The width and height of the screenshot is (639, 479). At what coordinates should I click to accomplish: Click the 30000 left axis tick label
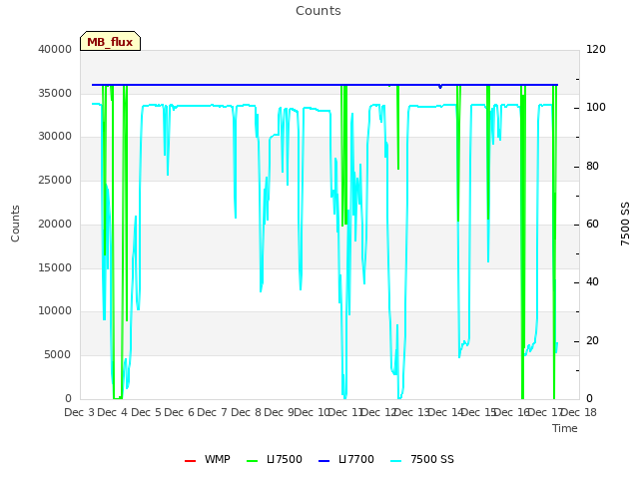pos(55,136)
